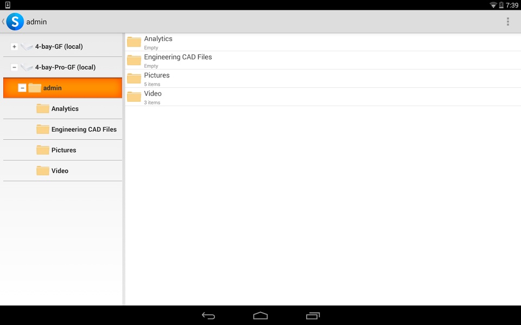Click the Video folder icon in sidebar
The image size is (521, 325).
(42, 171)
